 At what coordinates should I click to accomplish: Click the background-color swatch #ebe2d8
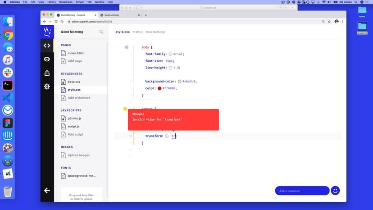(x=180, y=82)
